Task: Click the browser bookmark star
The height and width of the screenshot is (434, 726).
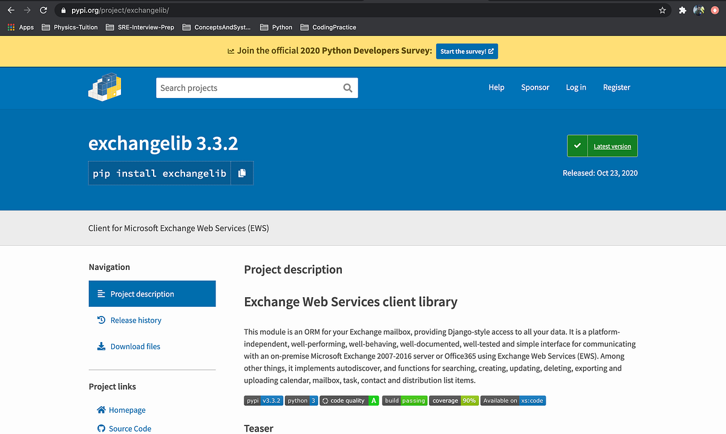Action: click(x=662, y=10)
